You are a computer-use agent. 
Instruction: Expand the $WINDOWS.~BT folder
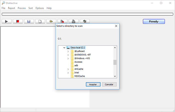68,55
